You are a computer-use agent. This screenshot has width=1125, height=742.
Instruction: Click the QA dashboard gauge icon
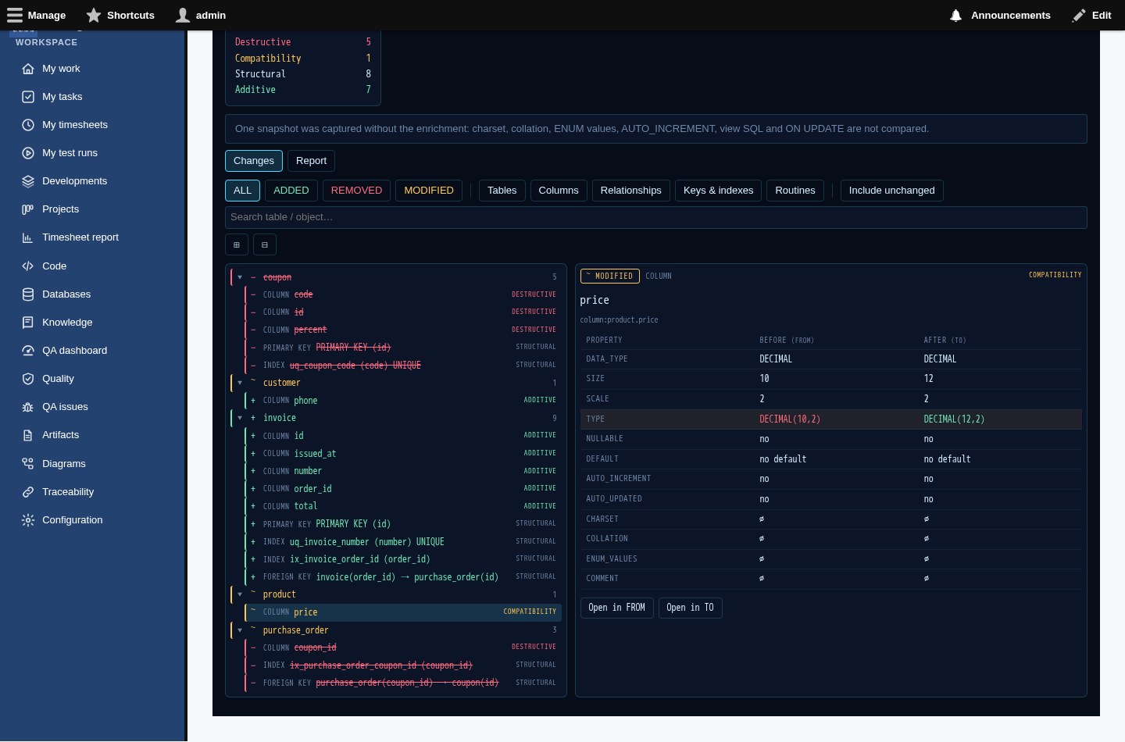tap(28, 351)
